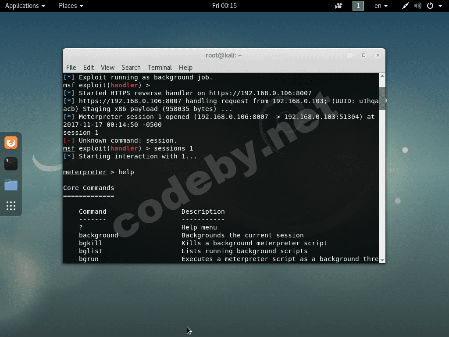Close the root@kali terminal window

point(378,55)
